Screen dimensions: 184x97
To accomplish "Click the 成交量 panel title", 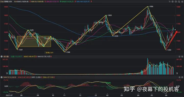I will pos(6,56).
